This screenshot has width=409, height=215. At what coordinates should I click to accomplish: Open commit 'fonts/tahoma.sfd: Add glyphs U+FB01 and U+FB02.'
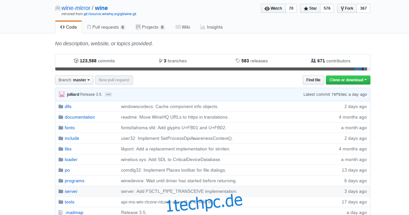174,128
